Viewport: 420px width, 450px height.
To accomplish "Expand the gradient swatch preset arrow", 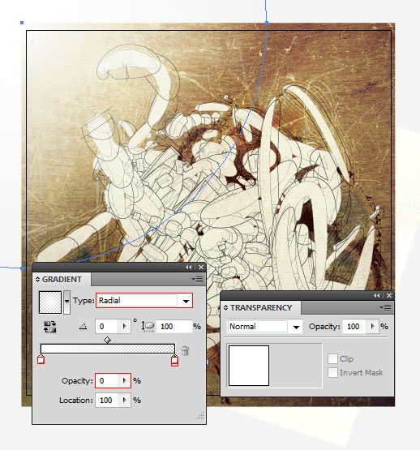I will pyautogui.click(x=66, y=302).
